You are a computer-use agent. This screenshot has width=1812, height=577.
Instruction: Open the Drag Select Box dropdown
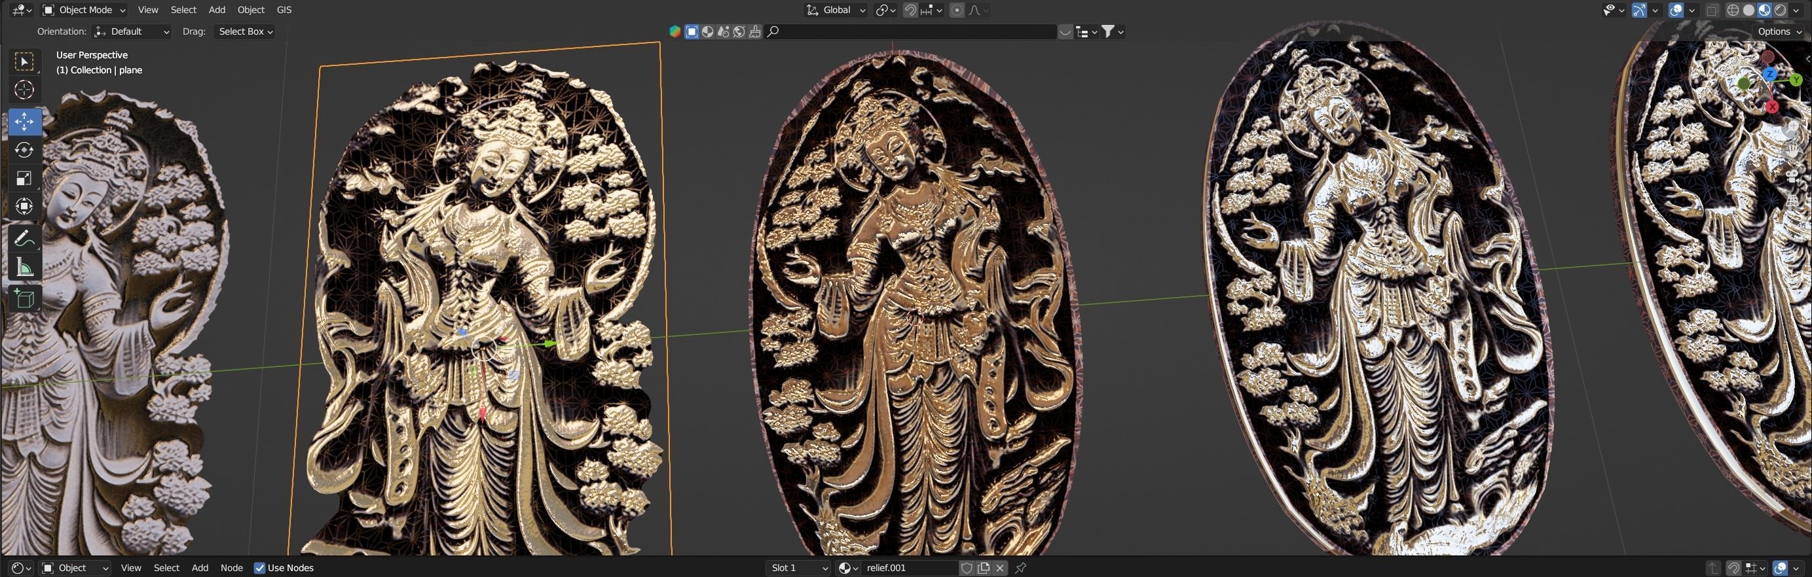(245, 31)
